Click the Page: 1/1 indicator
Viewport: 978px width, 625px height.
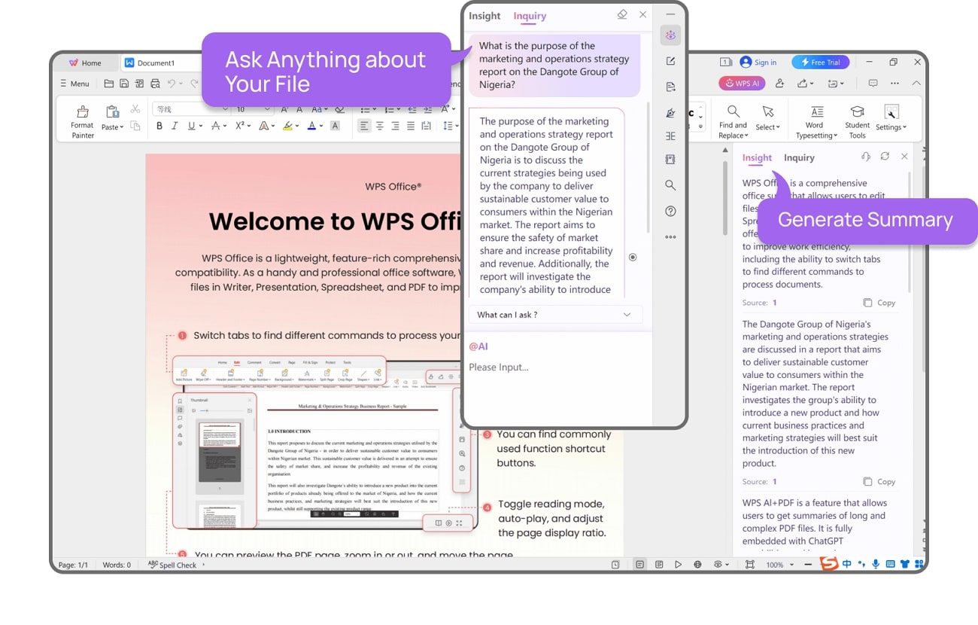click(73, 565)
